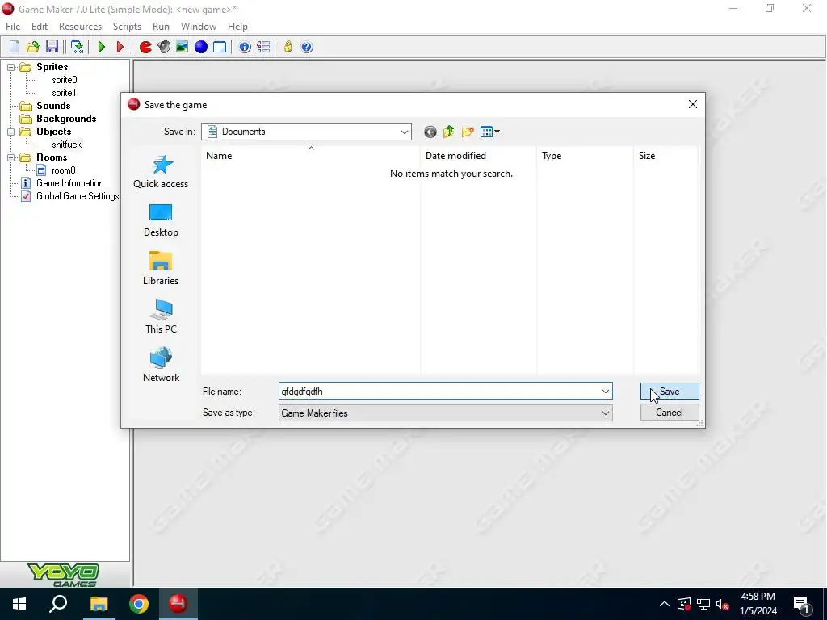Create a background with landscape icon
The height and width of the screenshot is (620, 827).
click(182, 47)
